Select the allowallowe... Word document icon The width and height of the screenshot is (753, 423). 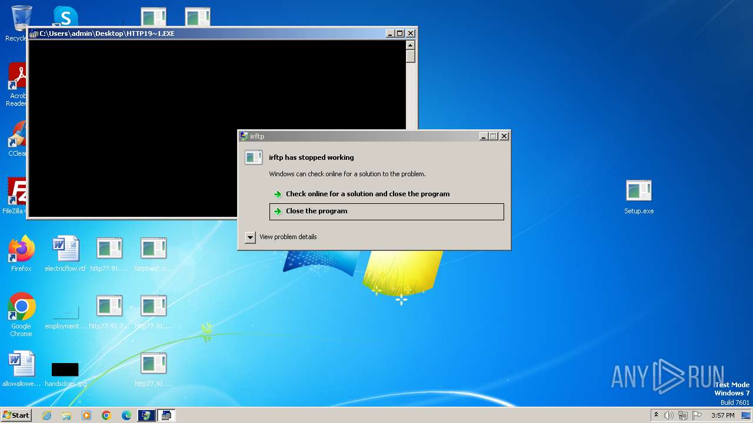click(x=21, y=369)
